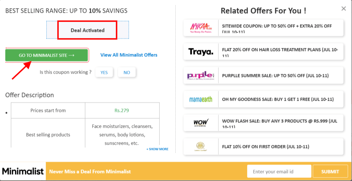Click the Forest Essentials gold logo

click(200, 147)
